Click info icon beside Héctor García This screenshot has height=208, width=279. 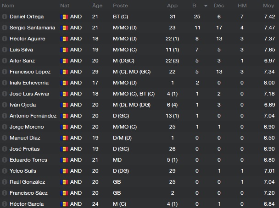pos(5,204)
